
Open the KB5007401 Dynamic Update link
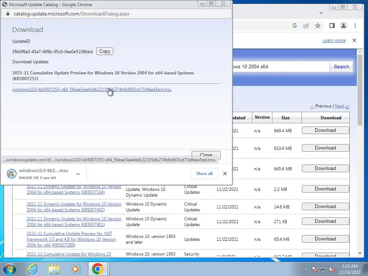(x=74, y=221)
